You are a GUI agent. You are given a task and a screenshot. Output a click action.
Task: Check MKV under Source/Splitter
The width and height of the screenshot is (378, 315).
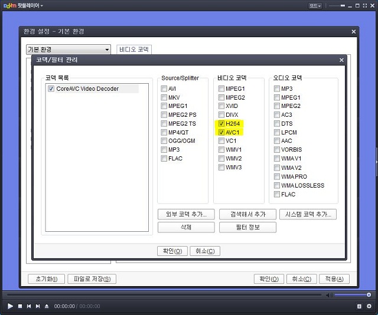[164, 97]
